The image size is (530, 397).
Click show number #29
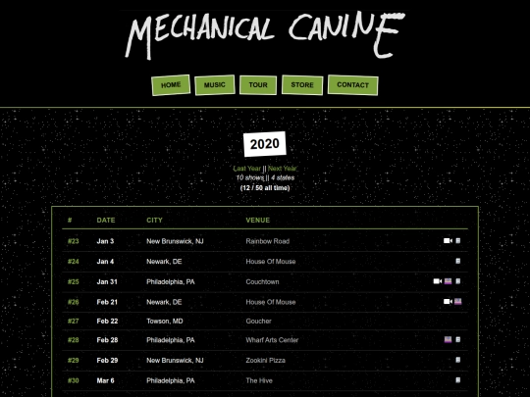(x=73, y=360)
